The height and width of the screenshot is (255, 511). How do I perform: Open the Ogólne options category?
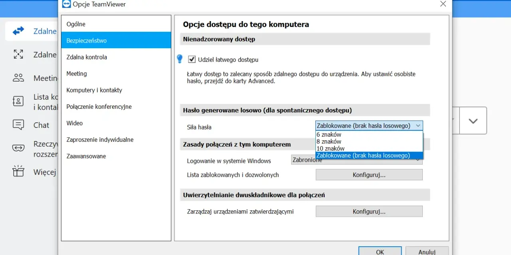pos(116,24)
